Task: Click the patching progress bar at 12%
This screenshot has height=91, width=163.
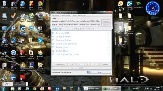Action: click(99, 72)
